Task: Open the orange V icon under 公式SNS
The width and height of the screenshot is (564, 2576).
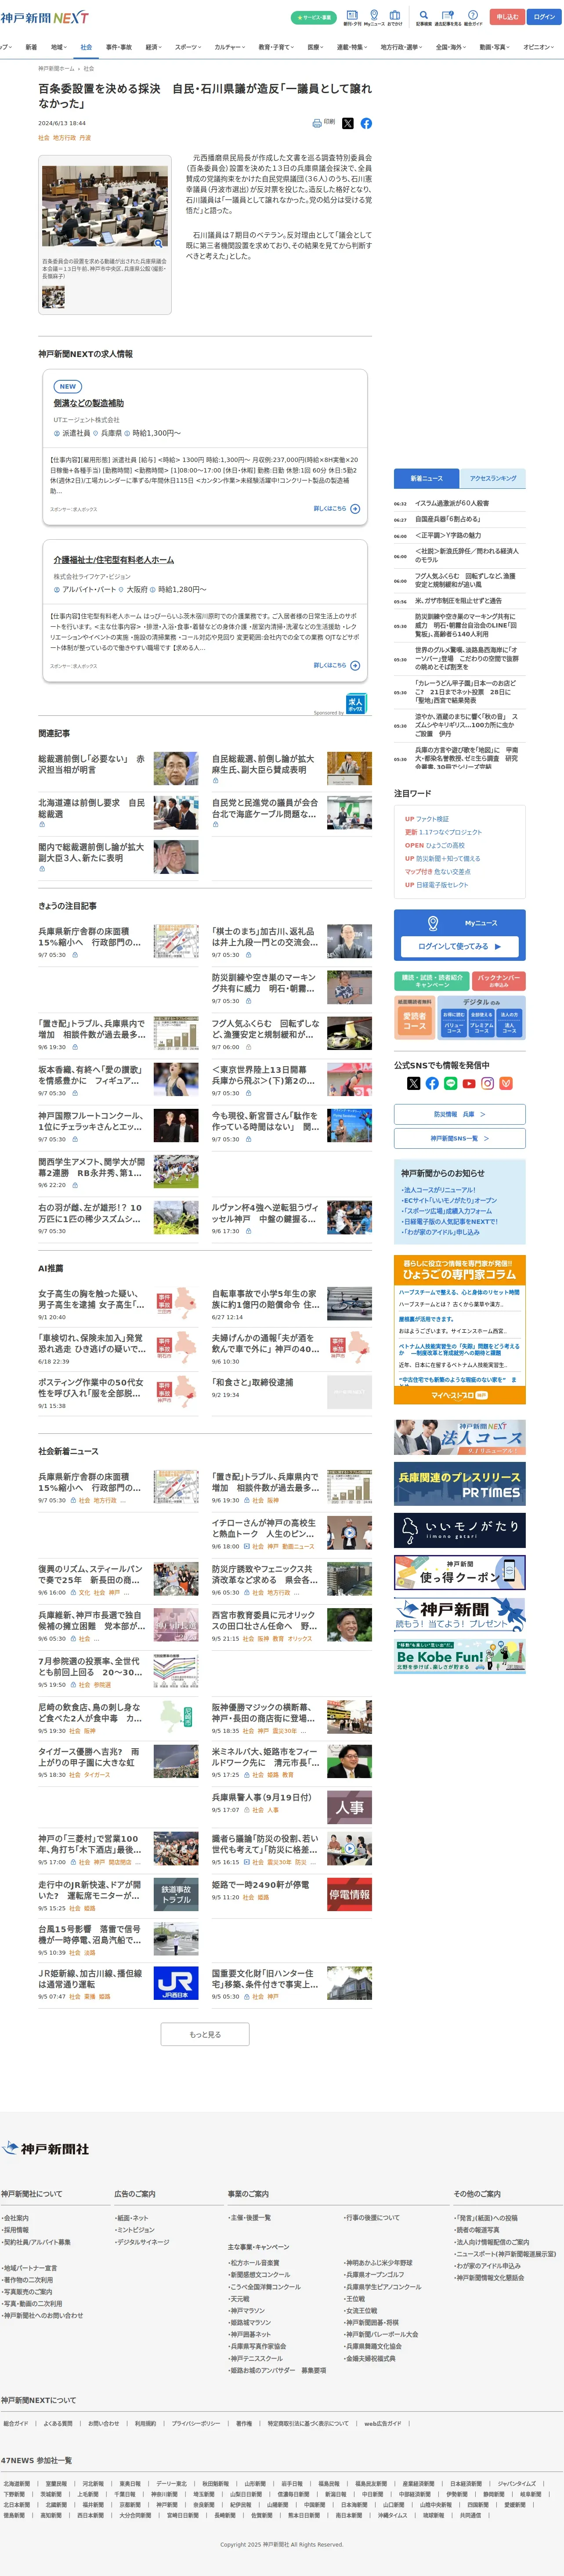Action: pos(506,1083)
